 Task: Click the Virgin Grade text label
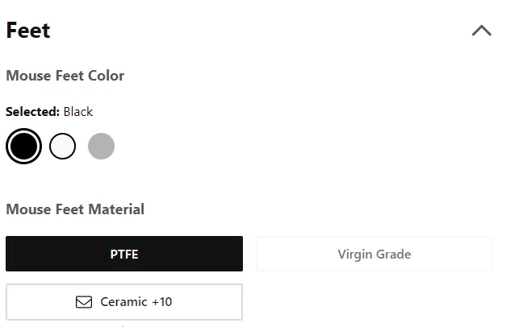click(x=374, y=255)
